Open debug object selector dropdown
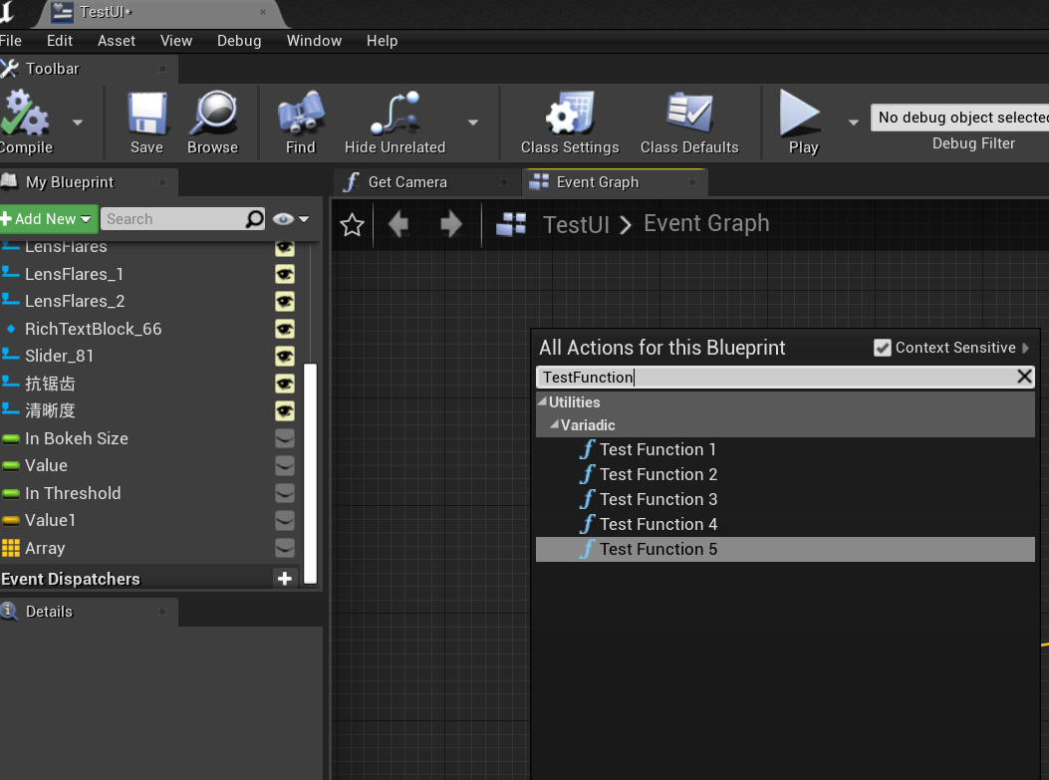This screenshot has width=1049, height=780. (x=959, y=118)
